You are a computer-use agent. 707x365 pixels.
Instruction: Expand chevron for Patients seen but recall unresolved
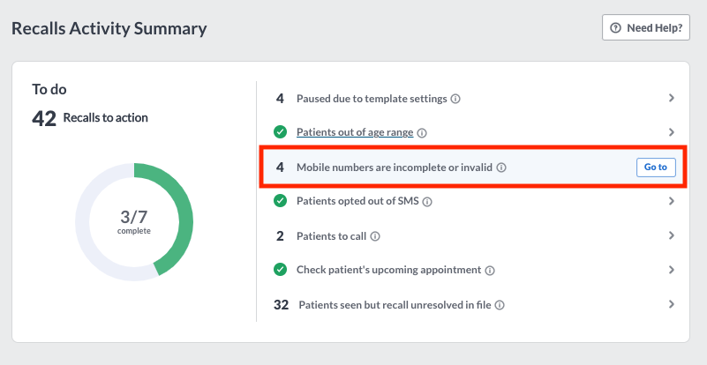coord(672,304)
